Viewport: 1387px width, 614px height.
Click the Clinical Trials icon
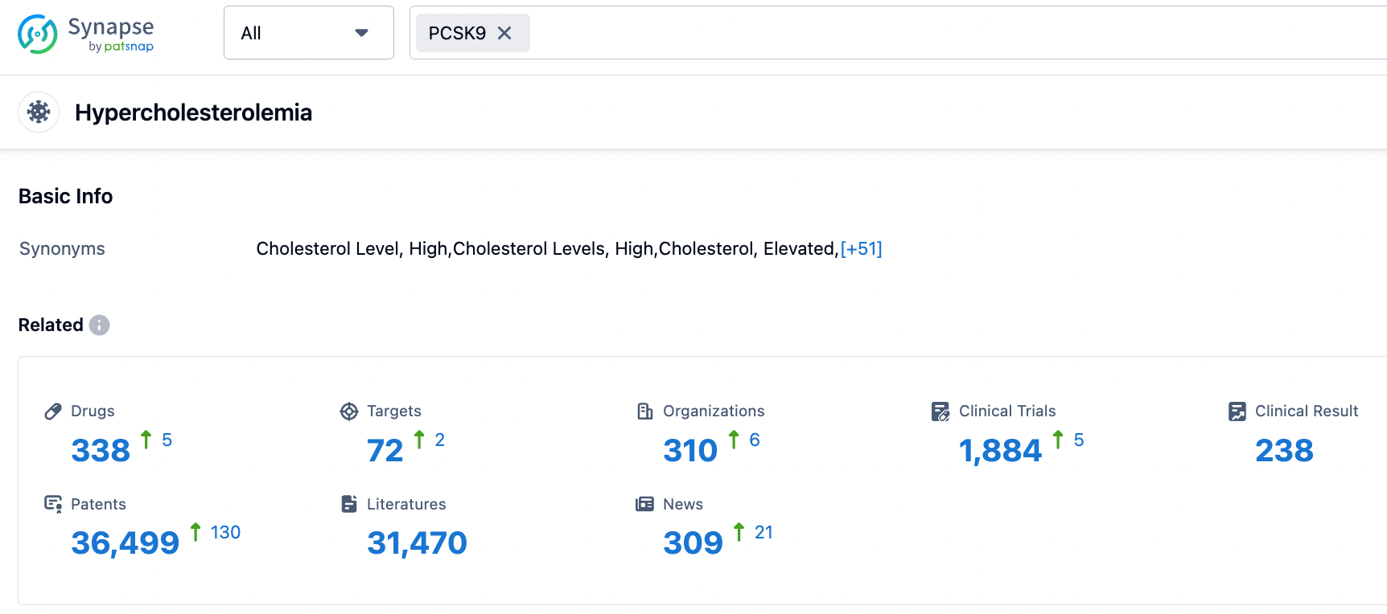point(940,411)
